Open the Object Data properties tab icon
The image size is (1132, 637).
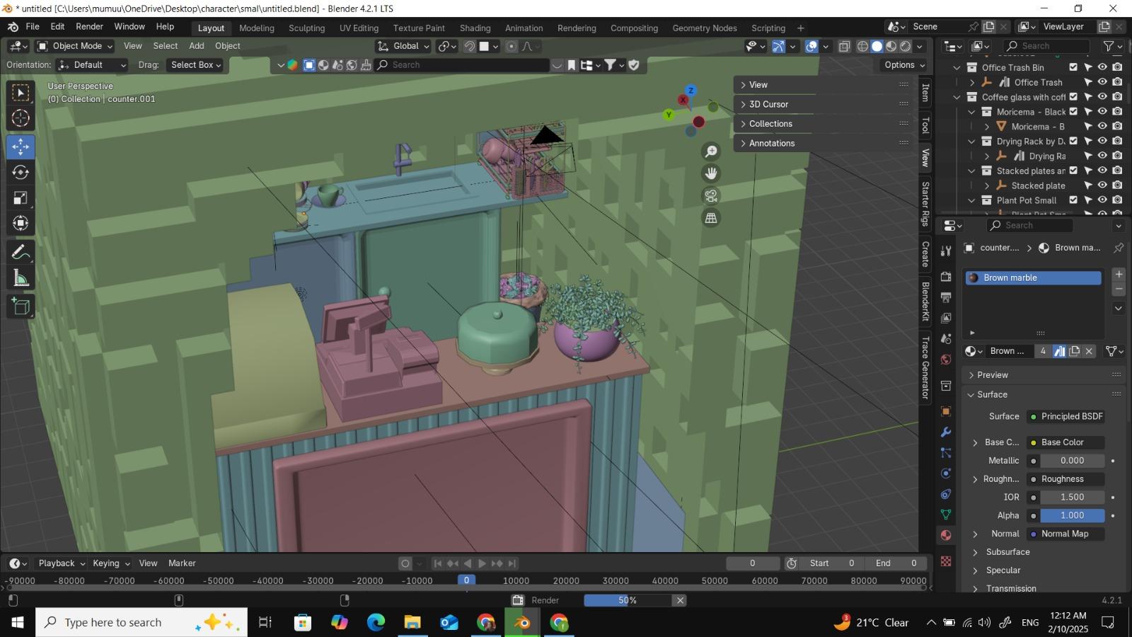click(x=946, y=515)
